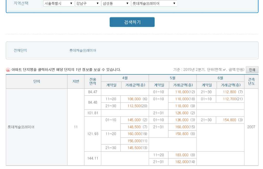
Task: Open the 삼성동 neighborhood dropdown
Action: coord(116,4)
